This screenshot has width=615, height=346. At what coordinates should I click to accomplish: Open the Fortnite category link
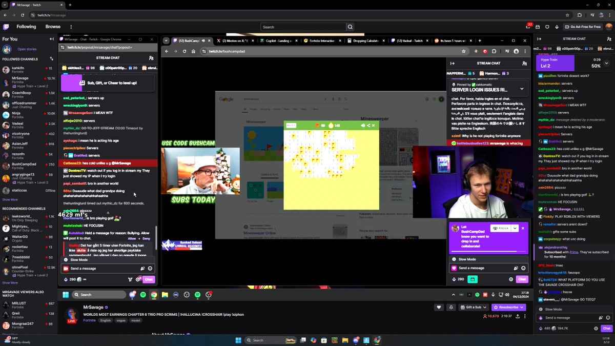point(90,320)
